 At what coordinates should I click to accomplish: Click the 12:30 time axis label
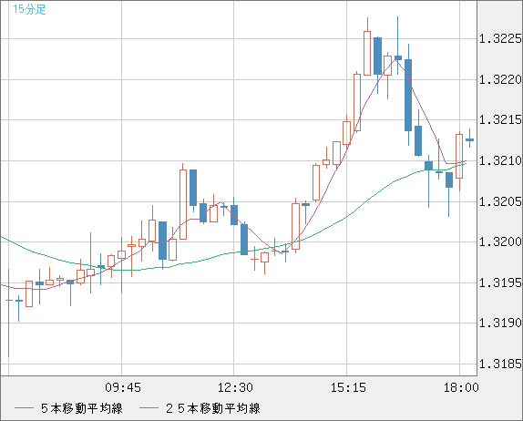click(x=235, y=387)
